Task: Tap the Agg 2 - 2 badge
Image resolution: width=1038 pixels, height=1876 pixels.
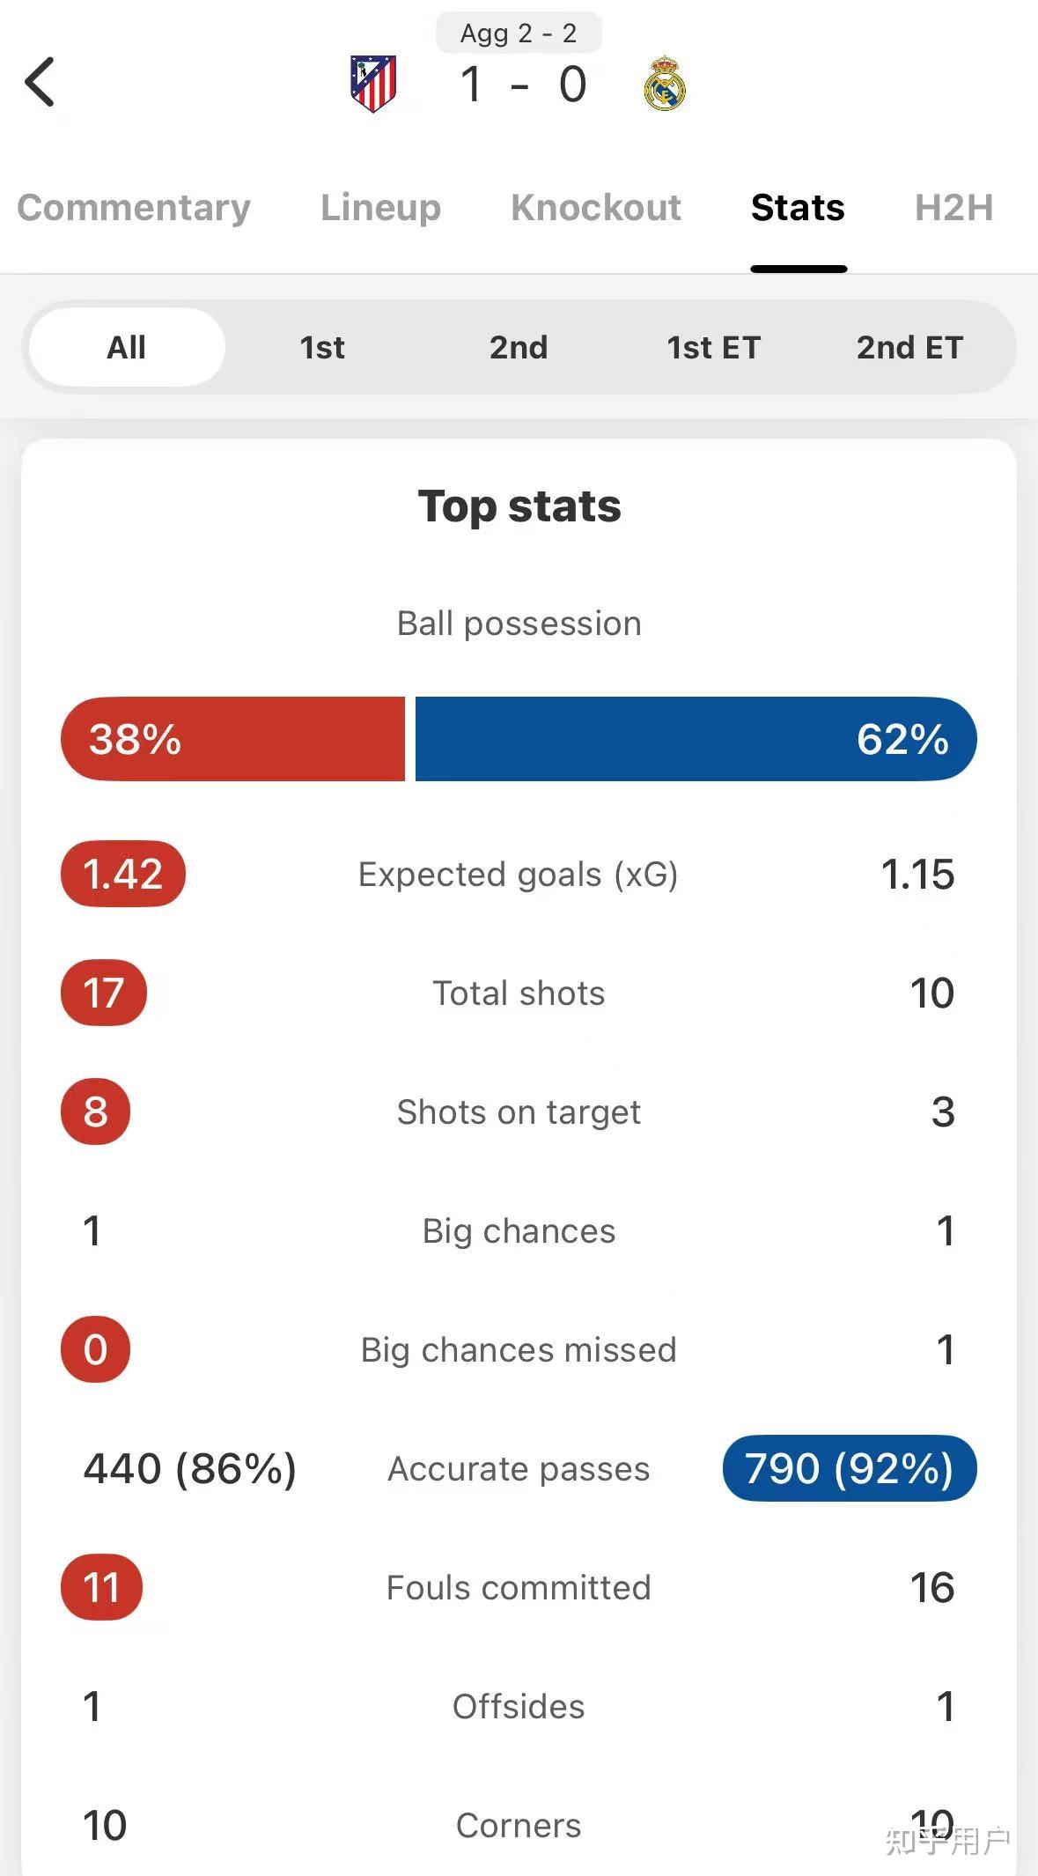Action: click(519, 33)
